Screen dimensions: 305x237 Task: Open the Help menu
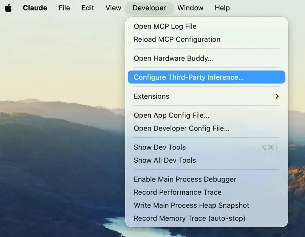(222, 8)
